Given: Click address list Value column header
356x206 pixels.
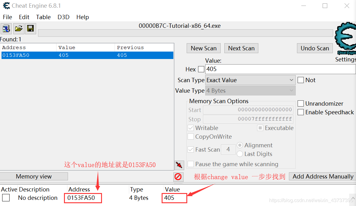Looking at the screenshot, I should [x=172, y=189].
